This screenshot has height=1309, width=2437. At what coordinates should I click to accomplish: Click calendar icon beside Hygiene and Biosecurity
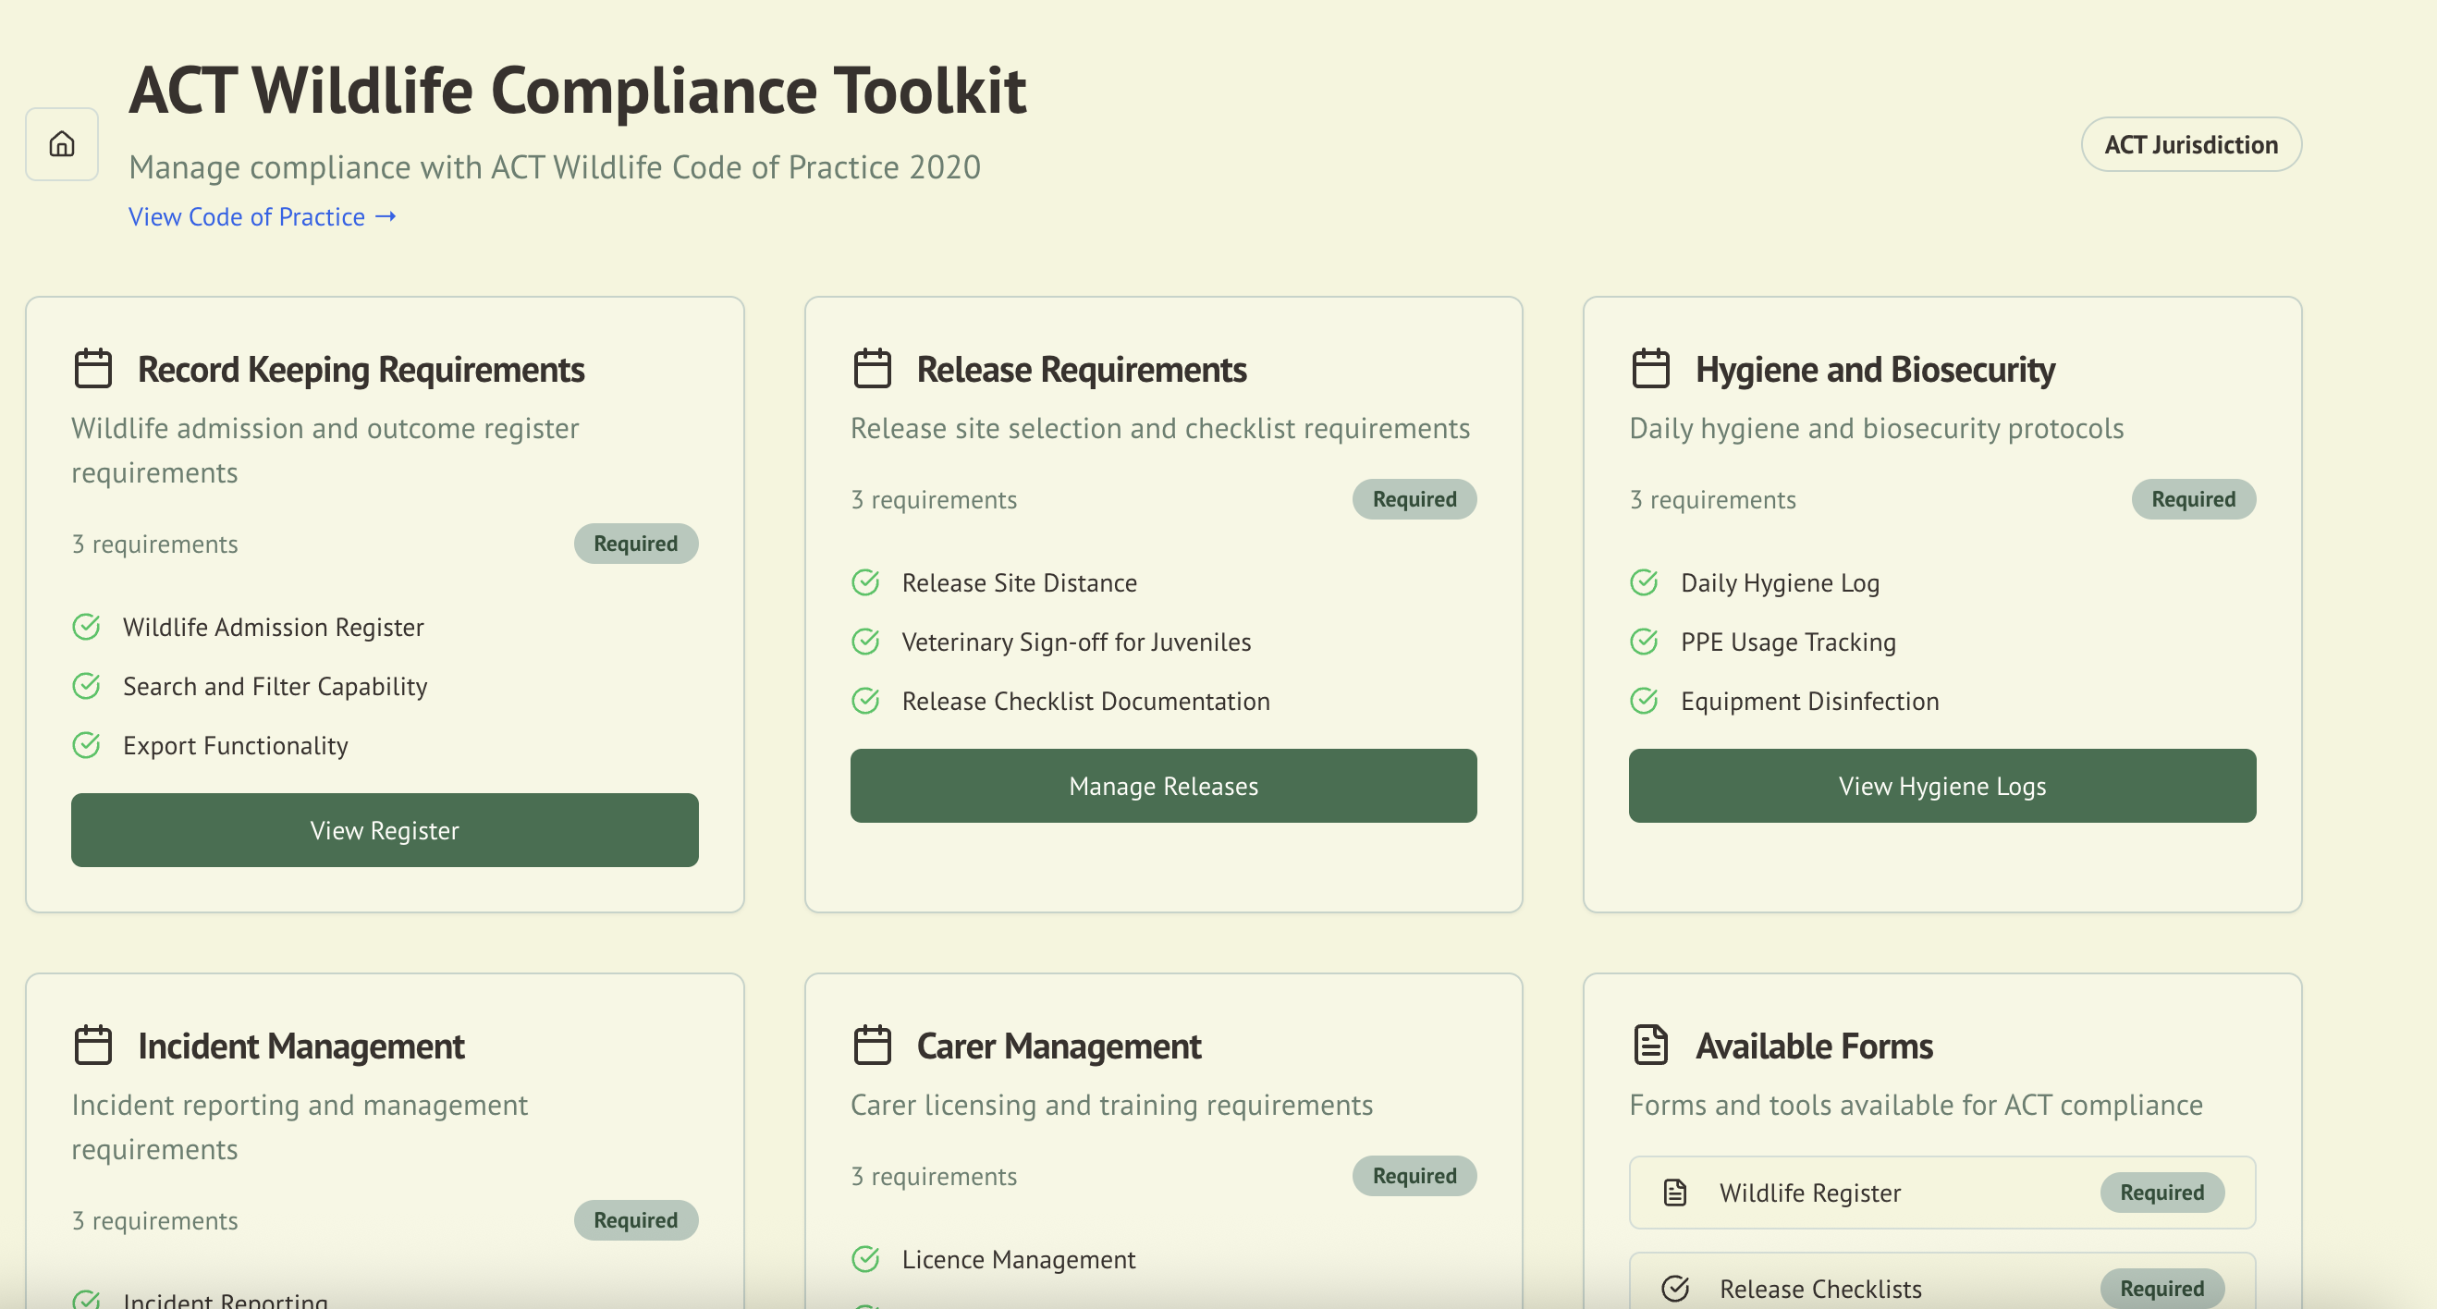point(1650,369)
